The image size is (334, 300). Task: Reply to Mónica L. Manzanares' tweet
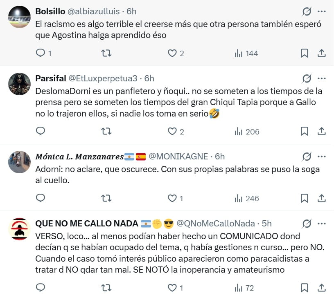point(41,198)
